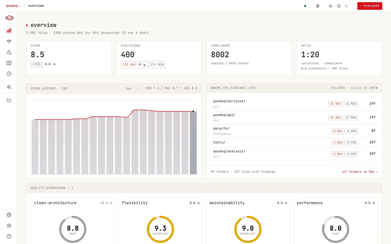391x244 pixels.
Task: Open the data/fs/ folder row
Action: pos(294,131)
